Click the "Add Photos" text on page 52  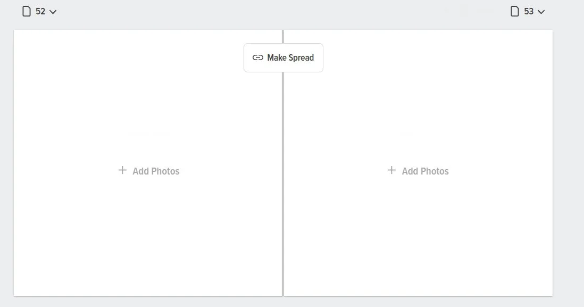tap(156, 171)
